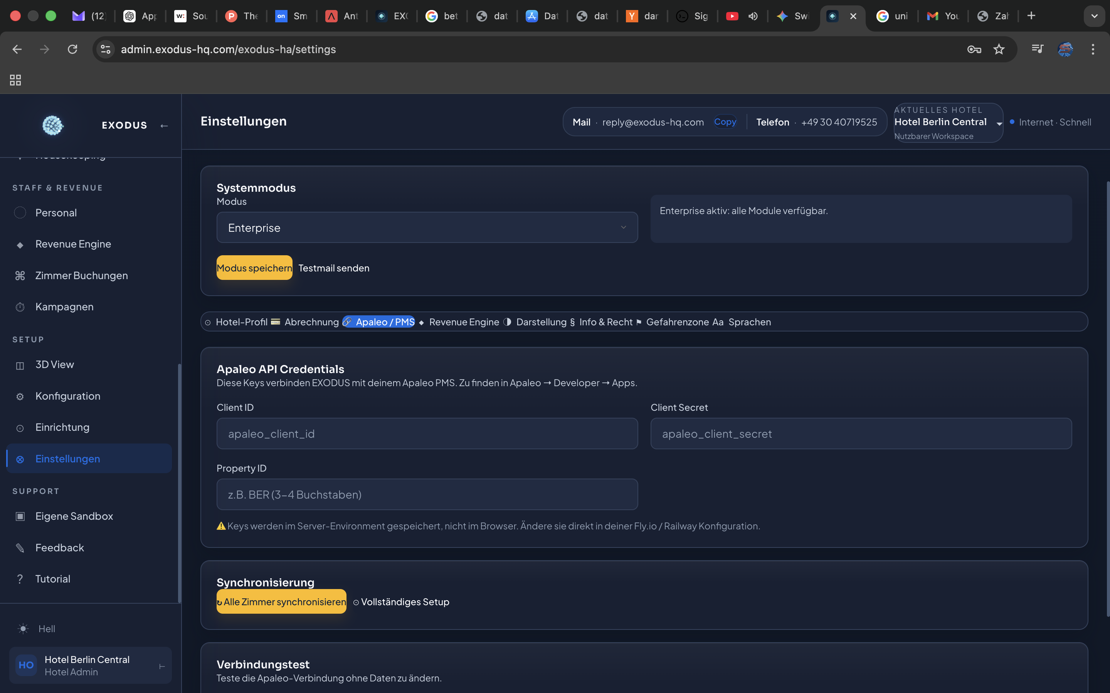
Task: Click the Einstellungen sidebar icon
Action: click(20, 459)
